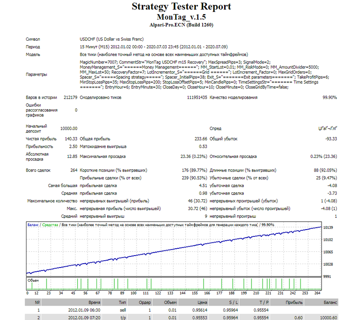The width and height of the screenshot is (362, 320).
Task: Click the Баланс legend label on chart
Action: (33, 225)
